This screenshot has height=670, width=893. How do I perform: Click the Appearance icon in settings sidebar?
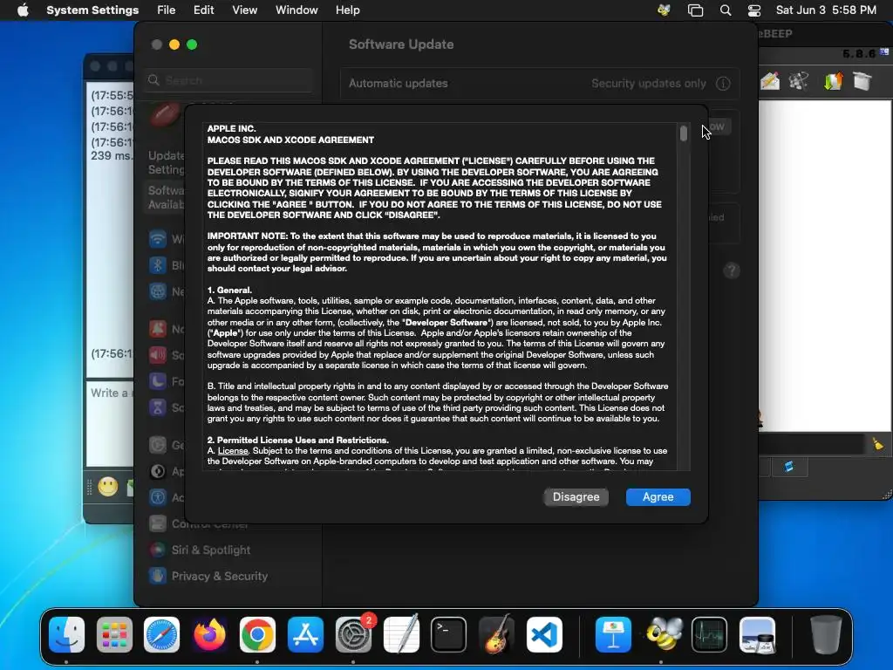tap(158, 471)
